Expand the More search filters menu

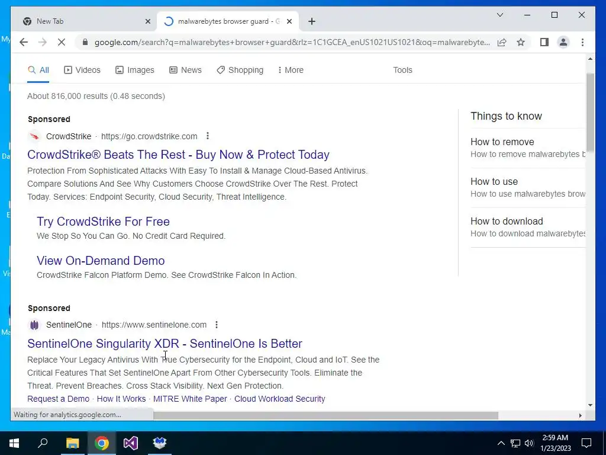pos(291,70)
